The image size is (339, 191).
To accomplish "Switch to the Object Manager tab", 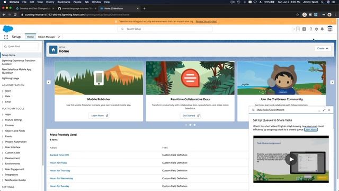I will (47, 37).
